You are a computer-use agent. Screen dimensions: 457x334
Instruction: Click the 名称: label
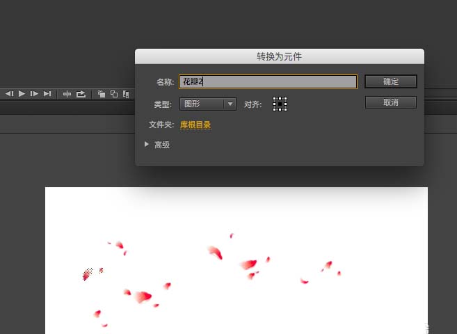(x=166, y=82)
